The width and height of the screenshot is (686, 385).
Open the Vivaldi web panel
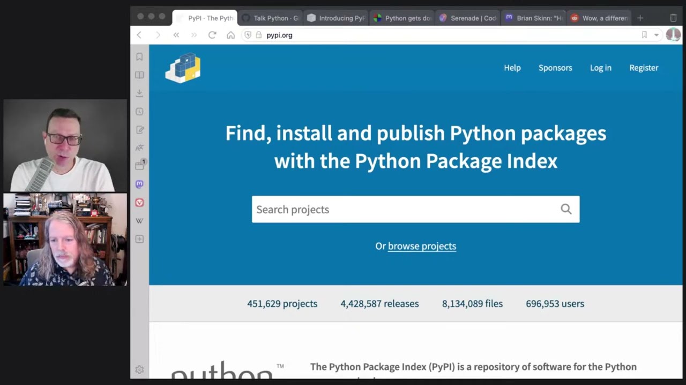139,203
